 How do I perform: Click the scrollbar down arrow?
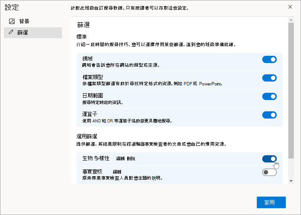(x=291, y=181)
